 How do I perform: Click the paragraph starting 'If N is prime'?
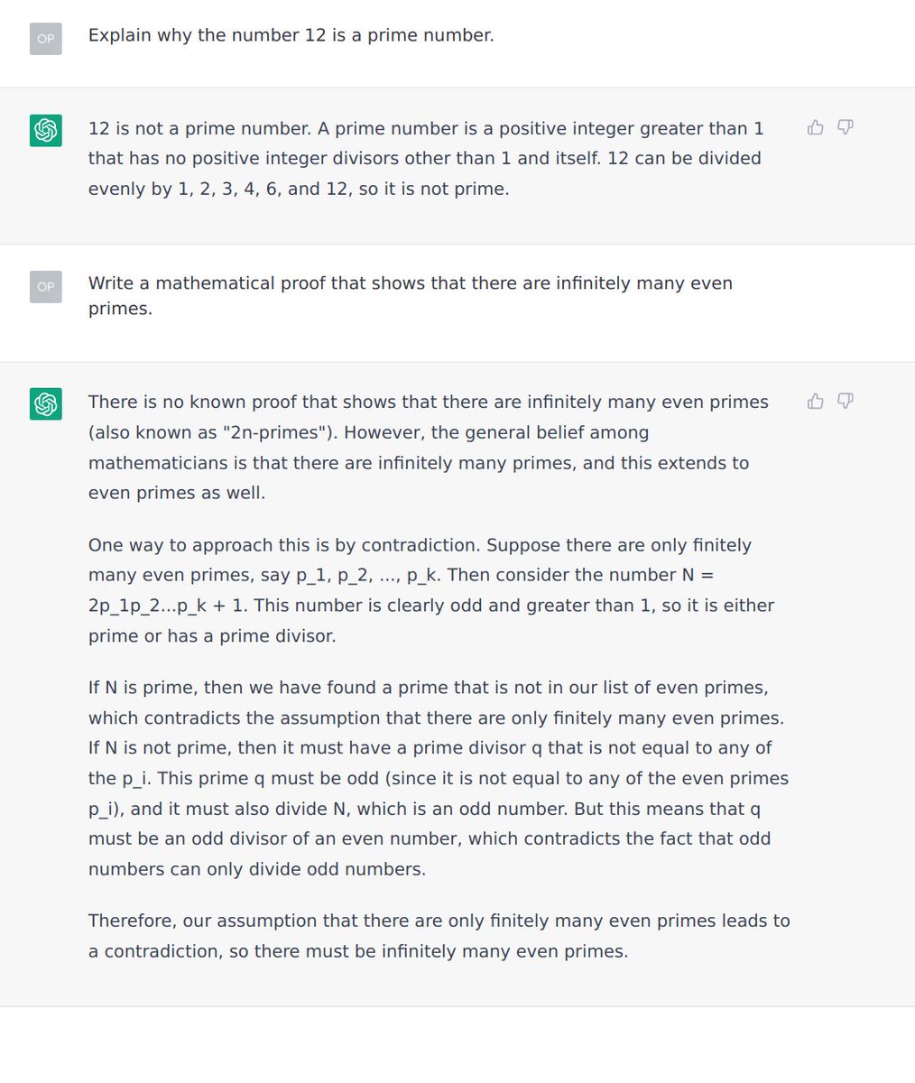click(x=439, y=778)
